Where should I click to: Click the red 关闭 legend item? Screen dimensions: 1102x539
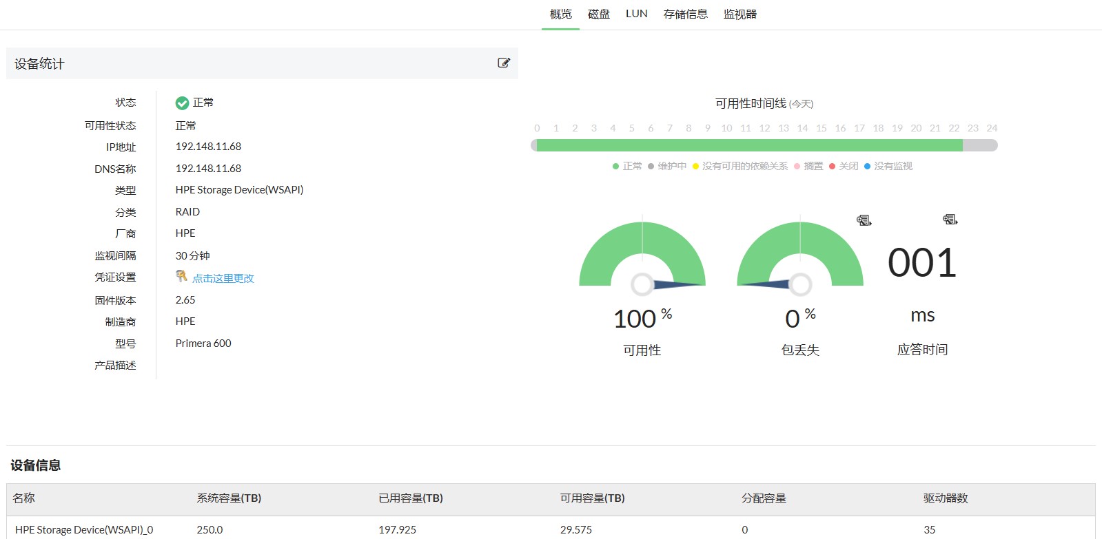844,166
